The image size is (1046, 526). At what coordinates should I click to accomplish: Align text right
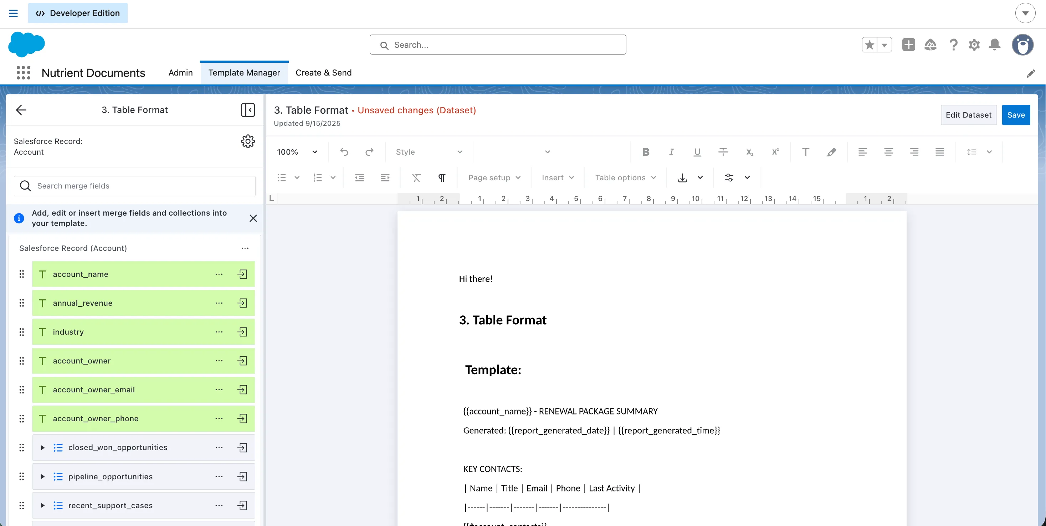(914, 152)
